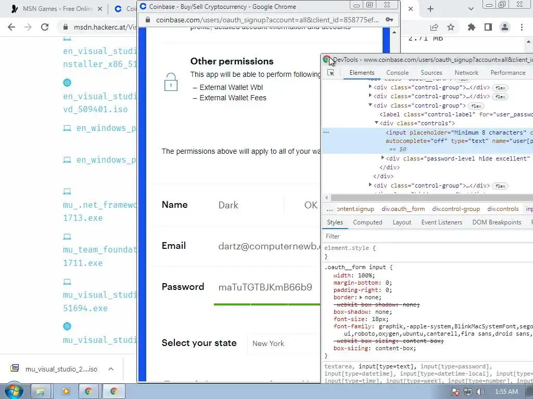The image size is (533, 399).
Task: Open the media player taskbar icon
Action: click(x=66, y=392)
